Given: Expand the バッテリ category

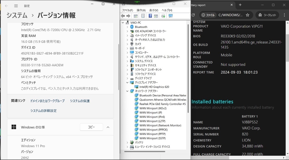Looking at the screenshot, I should (127, 143).
